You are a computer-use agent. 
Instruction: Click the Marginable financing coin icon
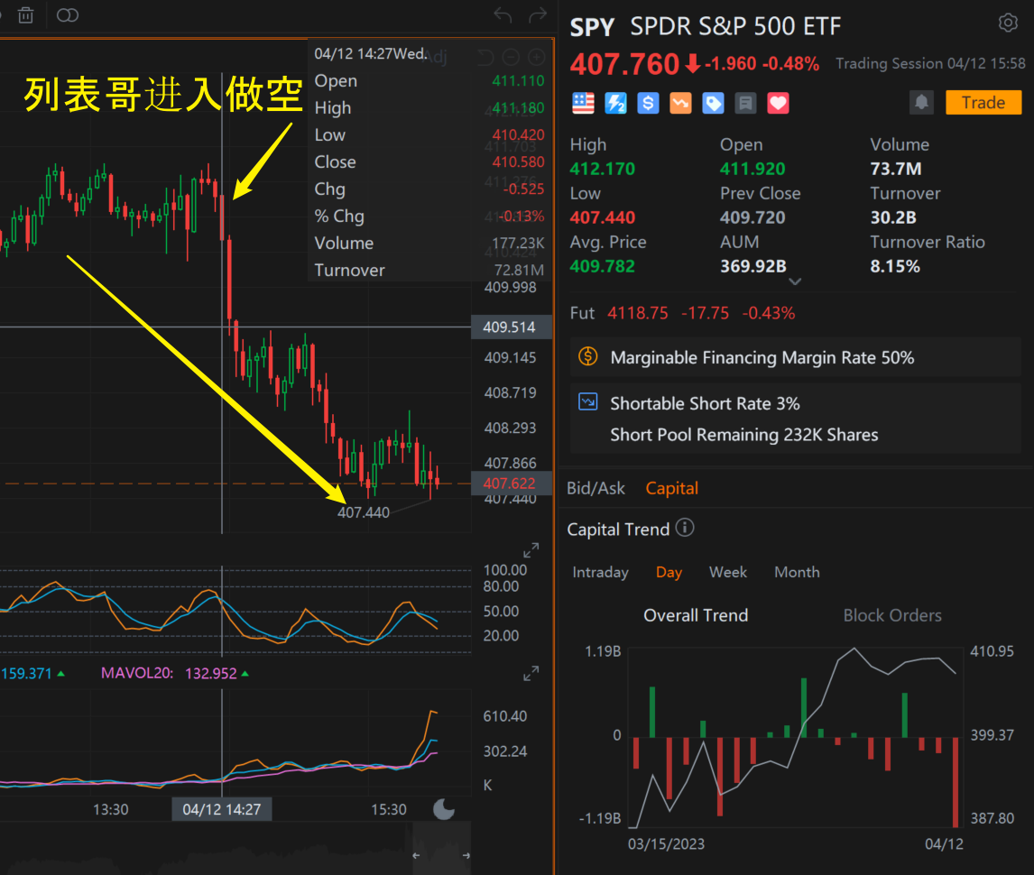pyautogui.click(x=587, y=356)
